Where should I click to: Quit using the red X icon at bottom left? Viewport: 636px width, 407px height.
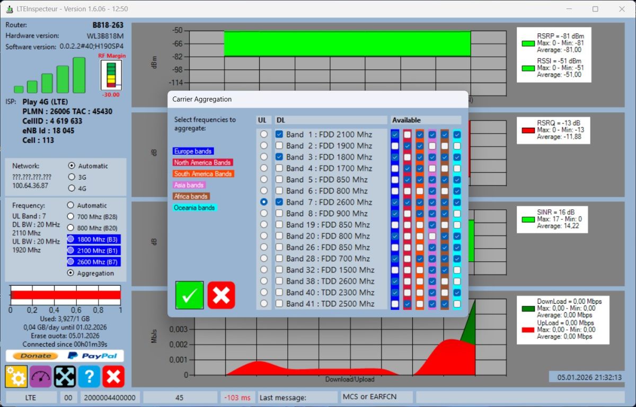coord(113,376)
